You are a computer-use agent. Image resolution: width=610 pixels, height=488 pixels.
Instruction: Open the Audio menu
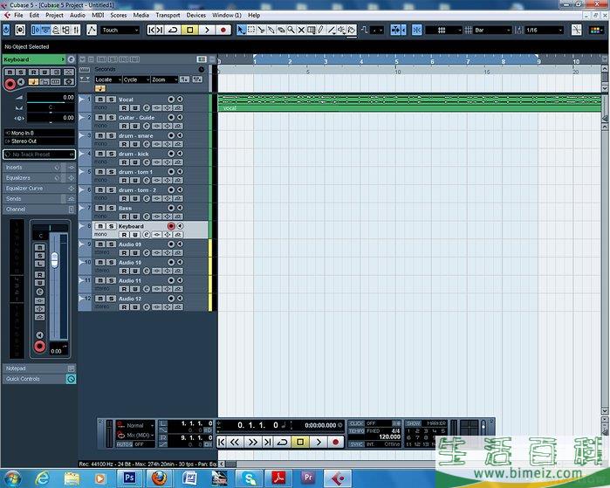coord(78,15)
